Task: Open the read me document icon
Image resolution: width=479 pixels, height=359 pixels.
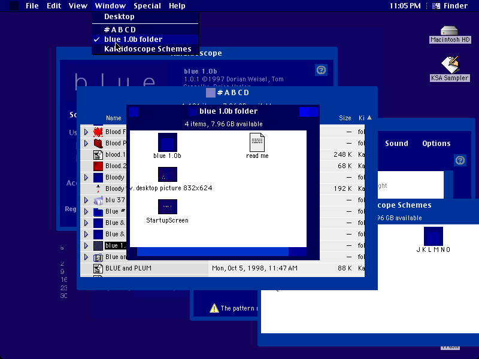Action: point(257,142)
